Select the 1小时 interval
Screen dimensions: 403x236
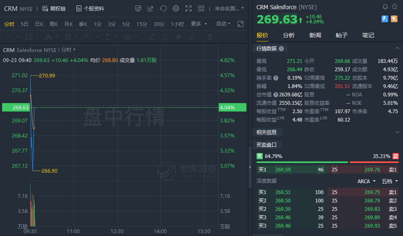pyautogui.click(x=177, y=24)
